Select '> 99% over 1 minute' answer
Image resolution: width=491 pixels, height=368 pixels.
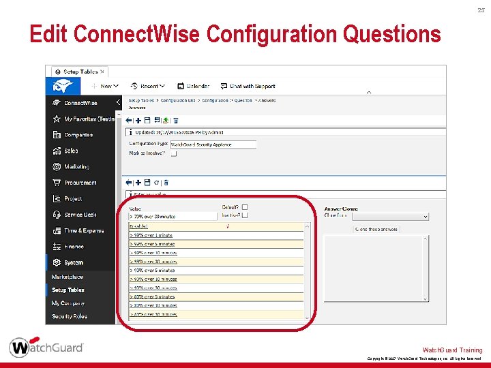[216, 235]
